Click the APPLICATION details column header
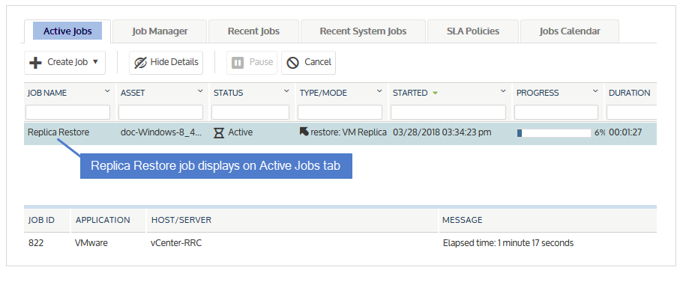 [103, 220]
